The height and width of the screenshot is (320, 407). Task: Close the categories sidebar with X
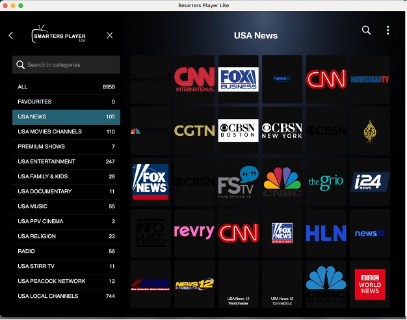[x=109, y=35]
